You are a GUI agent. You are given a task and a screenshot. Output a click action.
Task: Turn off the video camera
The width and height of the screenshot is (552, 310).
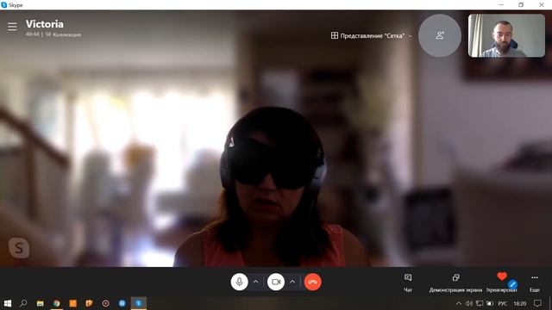pos(276,282)
